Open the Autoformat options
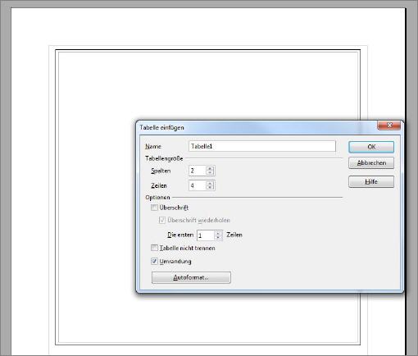This screenshot has width=418, height=356. click(x=191, y=277)
